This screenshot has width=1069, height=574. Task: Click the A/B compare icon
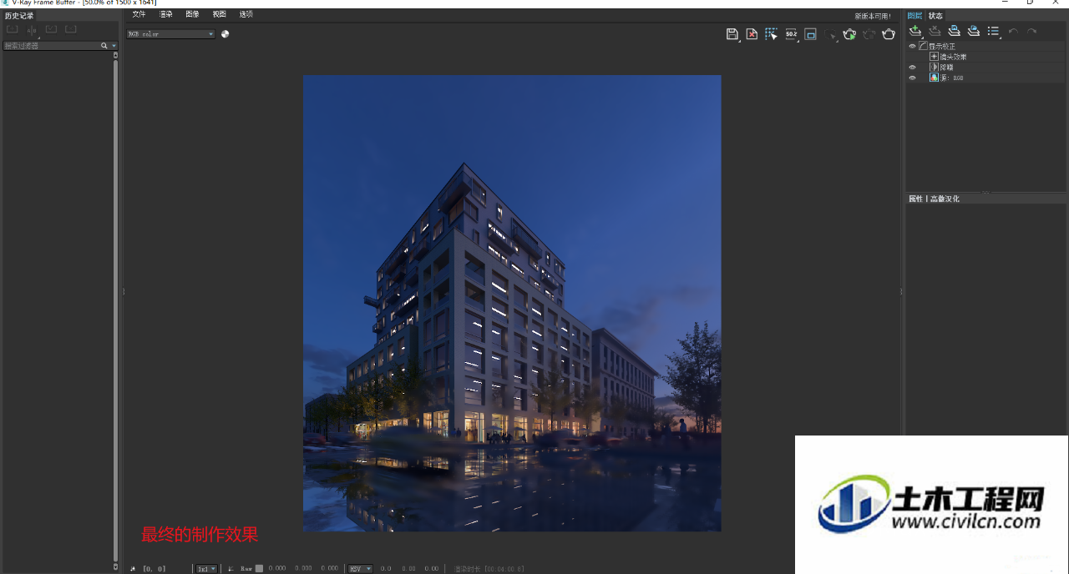32,29
